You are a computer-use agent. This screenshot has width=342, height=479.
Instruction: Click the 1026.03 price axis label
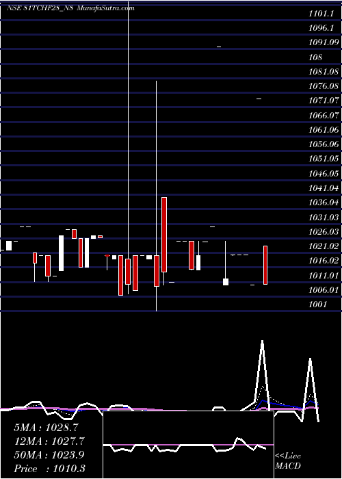324,231
